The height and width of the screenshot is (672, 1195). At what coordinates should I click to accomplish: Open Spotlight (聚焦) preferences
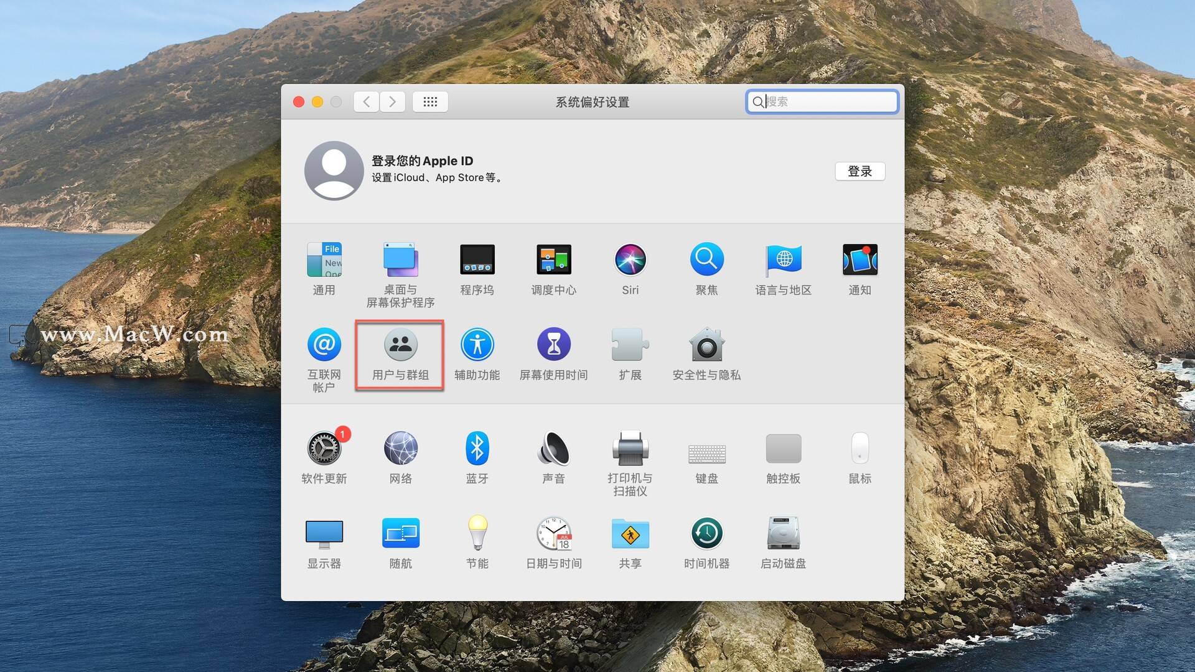coord(706,260)
